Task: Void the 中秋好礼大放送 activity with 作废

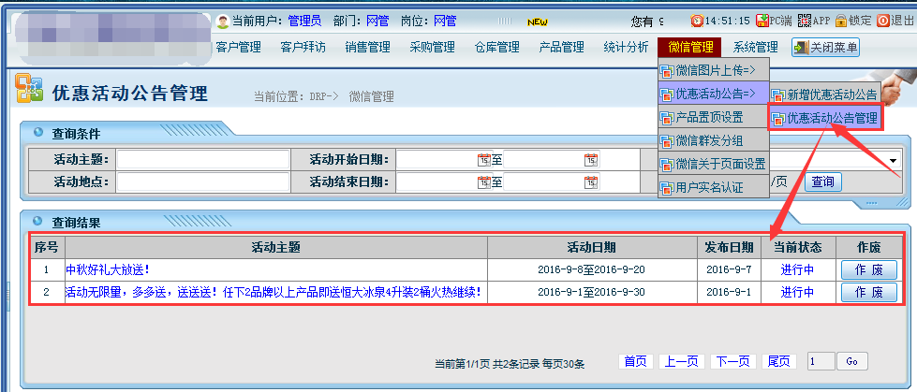Action: pos(868,269)
